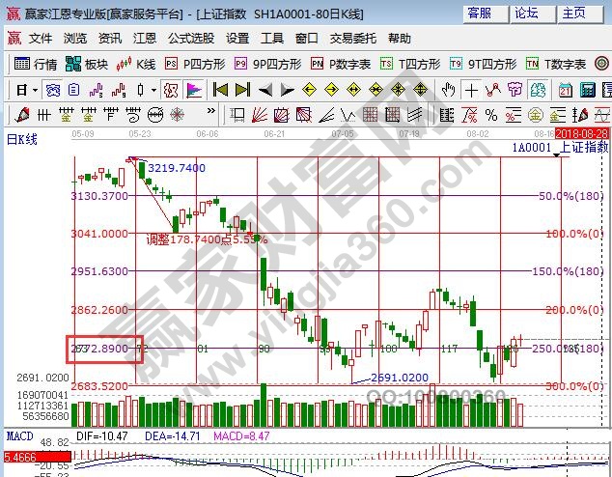Switch to K线 candlestick chart
612x477 pixels.
[136, 64]
